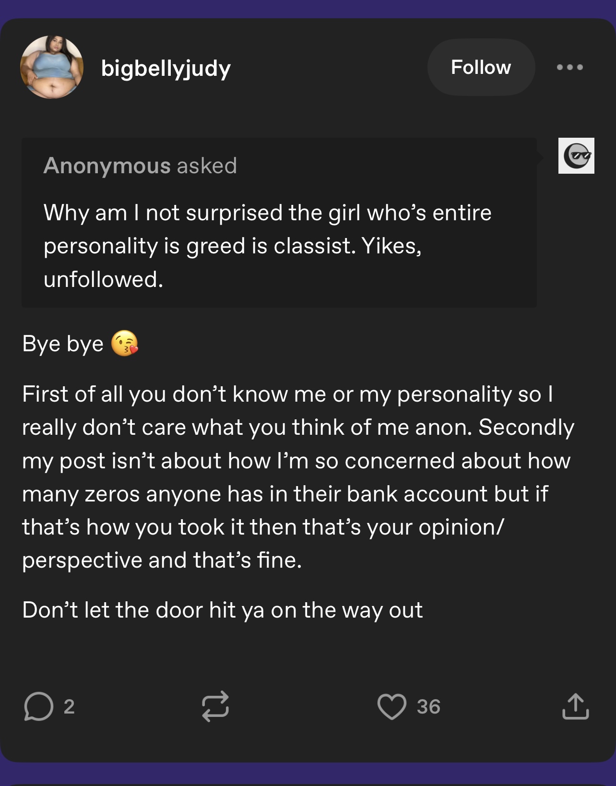Follow the bigbellyjudy blog

(481, 67)
